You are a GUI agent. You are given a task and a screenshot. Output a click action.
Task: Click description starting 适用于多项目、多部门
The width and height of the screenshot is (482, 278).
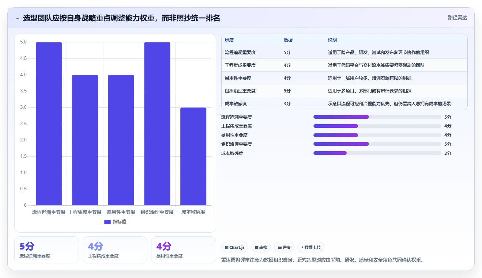pyautogui.click(x=370, y=91)
